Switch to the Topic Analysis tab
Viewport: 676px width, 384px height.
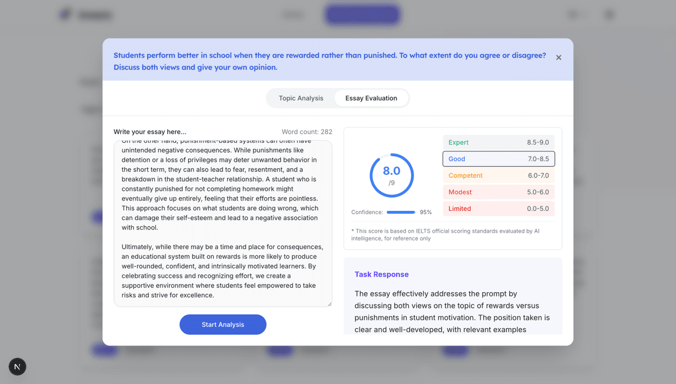point(301,98)
